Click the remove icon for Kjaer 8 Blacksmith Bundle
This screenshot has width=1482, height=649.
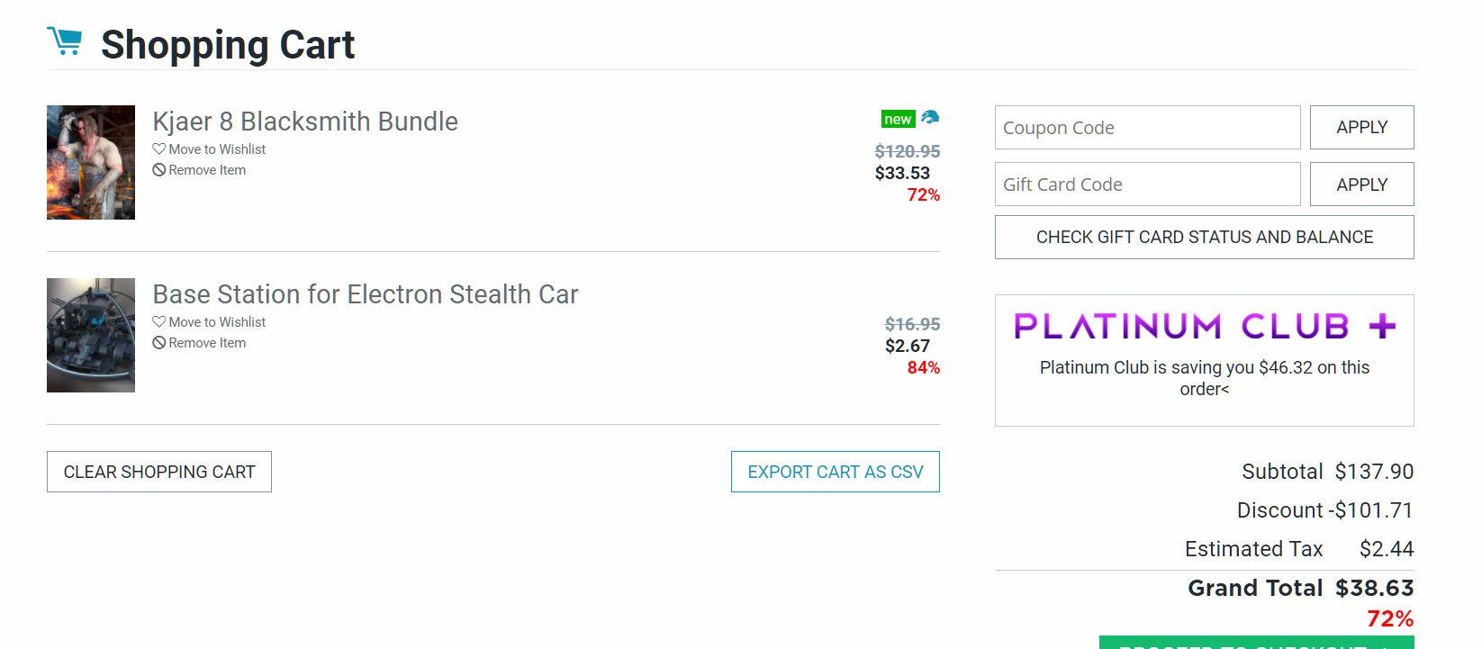[x=159, y=170]
